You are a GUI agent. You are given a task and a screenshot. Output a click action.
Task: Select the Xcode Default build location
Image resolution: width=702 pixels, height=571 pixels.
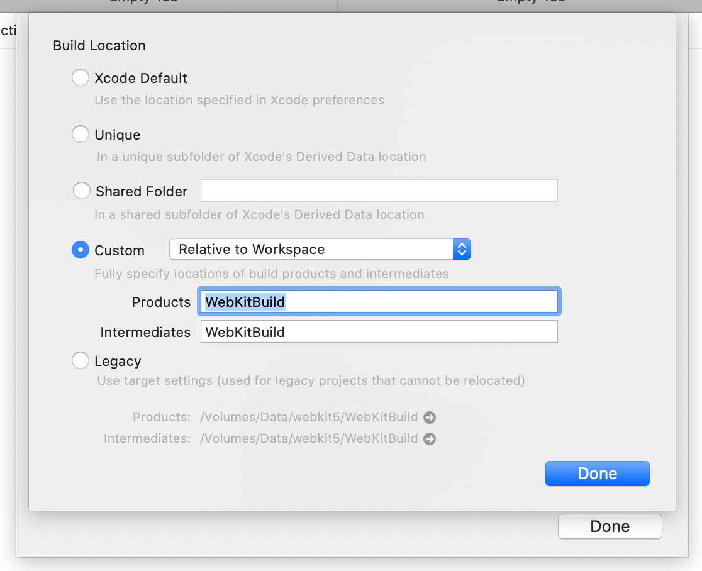pos(81,77)
